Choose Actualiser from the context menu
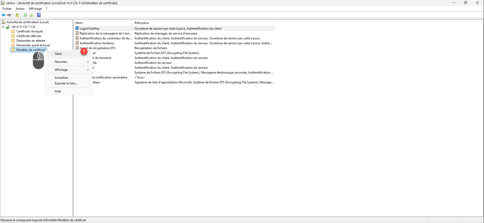Viewport: 484px width, 223px height. coord(61,78)
